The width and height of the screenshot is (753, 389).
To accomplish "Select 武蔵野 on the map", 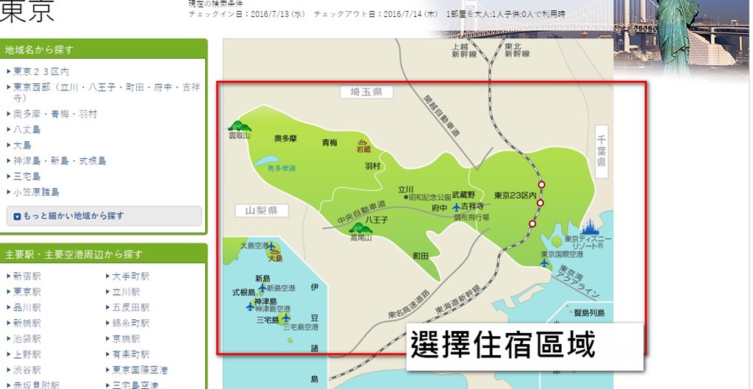I will tap(464, 194).
